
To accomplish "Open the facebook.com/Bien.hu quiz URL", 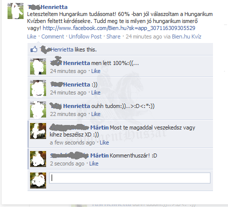I will click(119, 28).
